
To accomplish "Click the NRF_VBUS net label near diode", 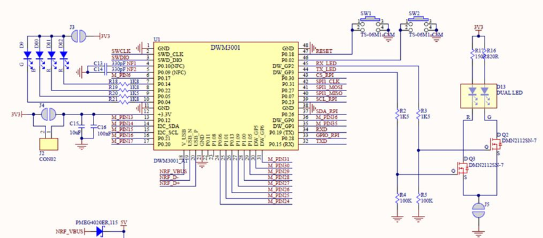I will (x=69, y=232).
